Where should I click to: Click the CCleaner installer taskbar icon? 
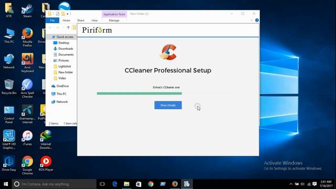click(187, 184)
